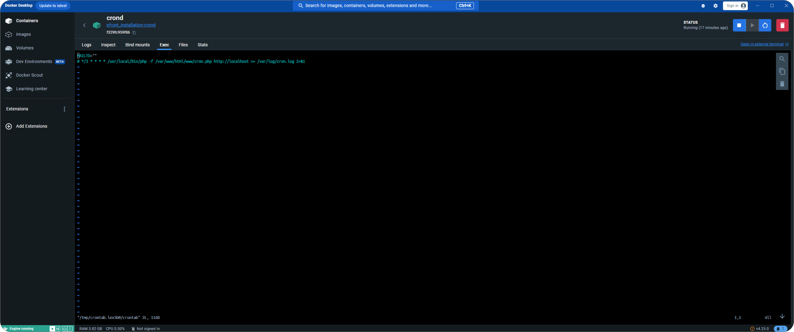Click the /tmp/crontab.lex5b0/crontab status line

coord(118,318)
